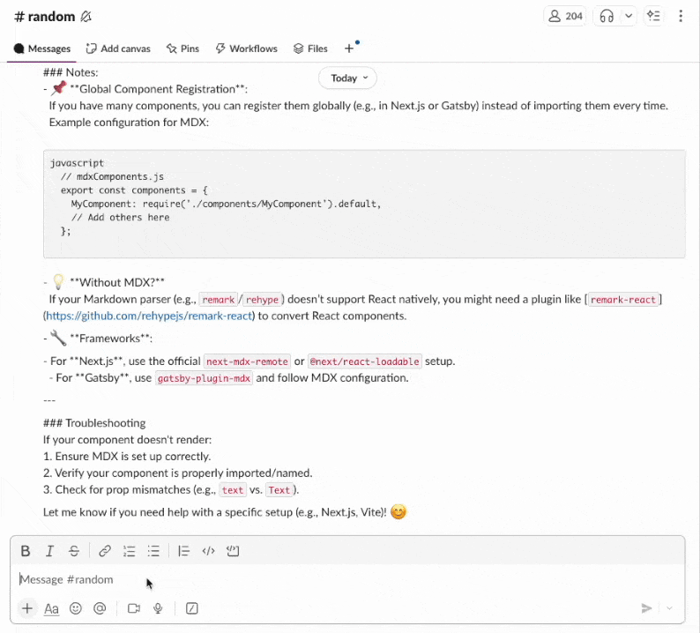
Task: Open the Today date dropdown
Action: [x=347, y=78]
